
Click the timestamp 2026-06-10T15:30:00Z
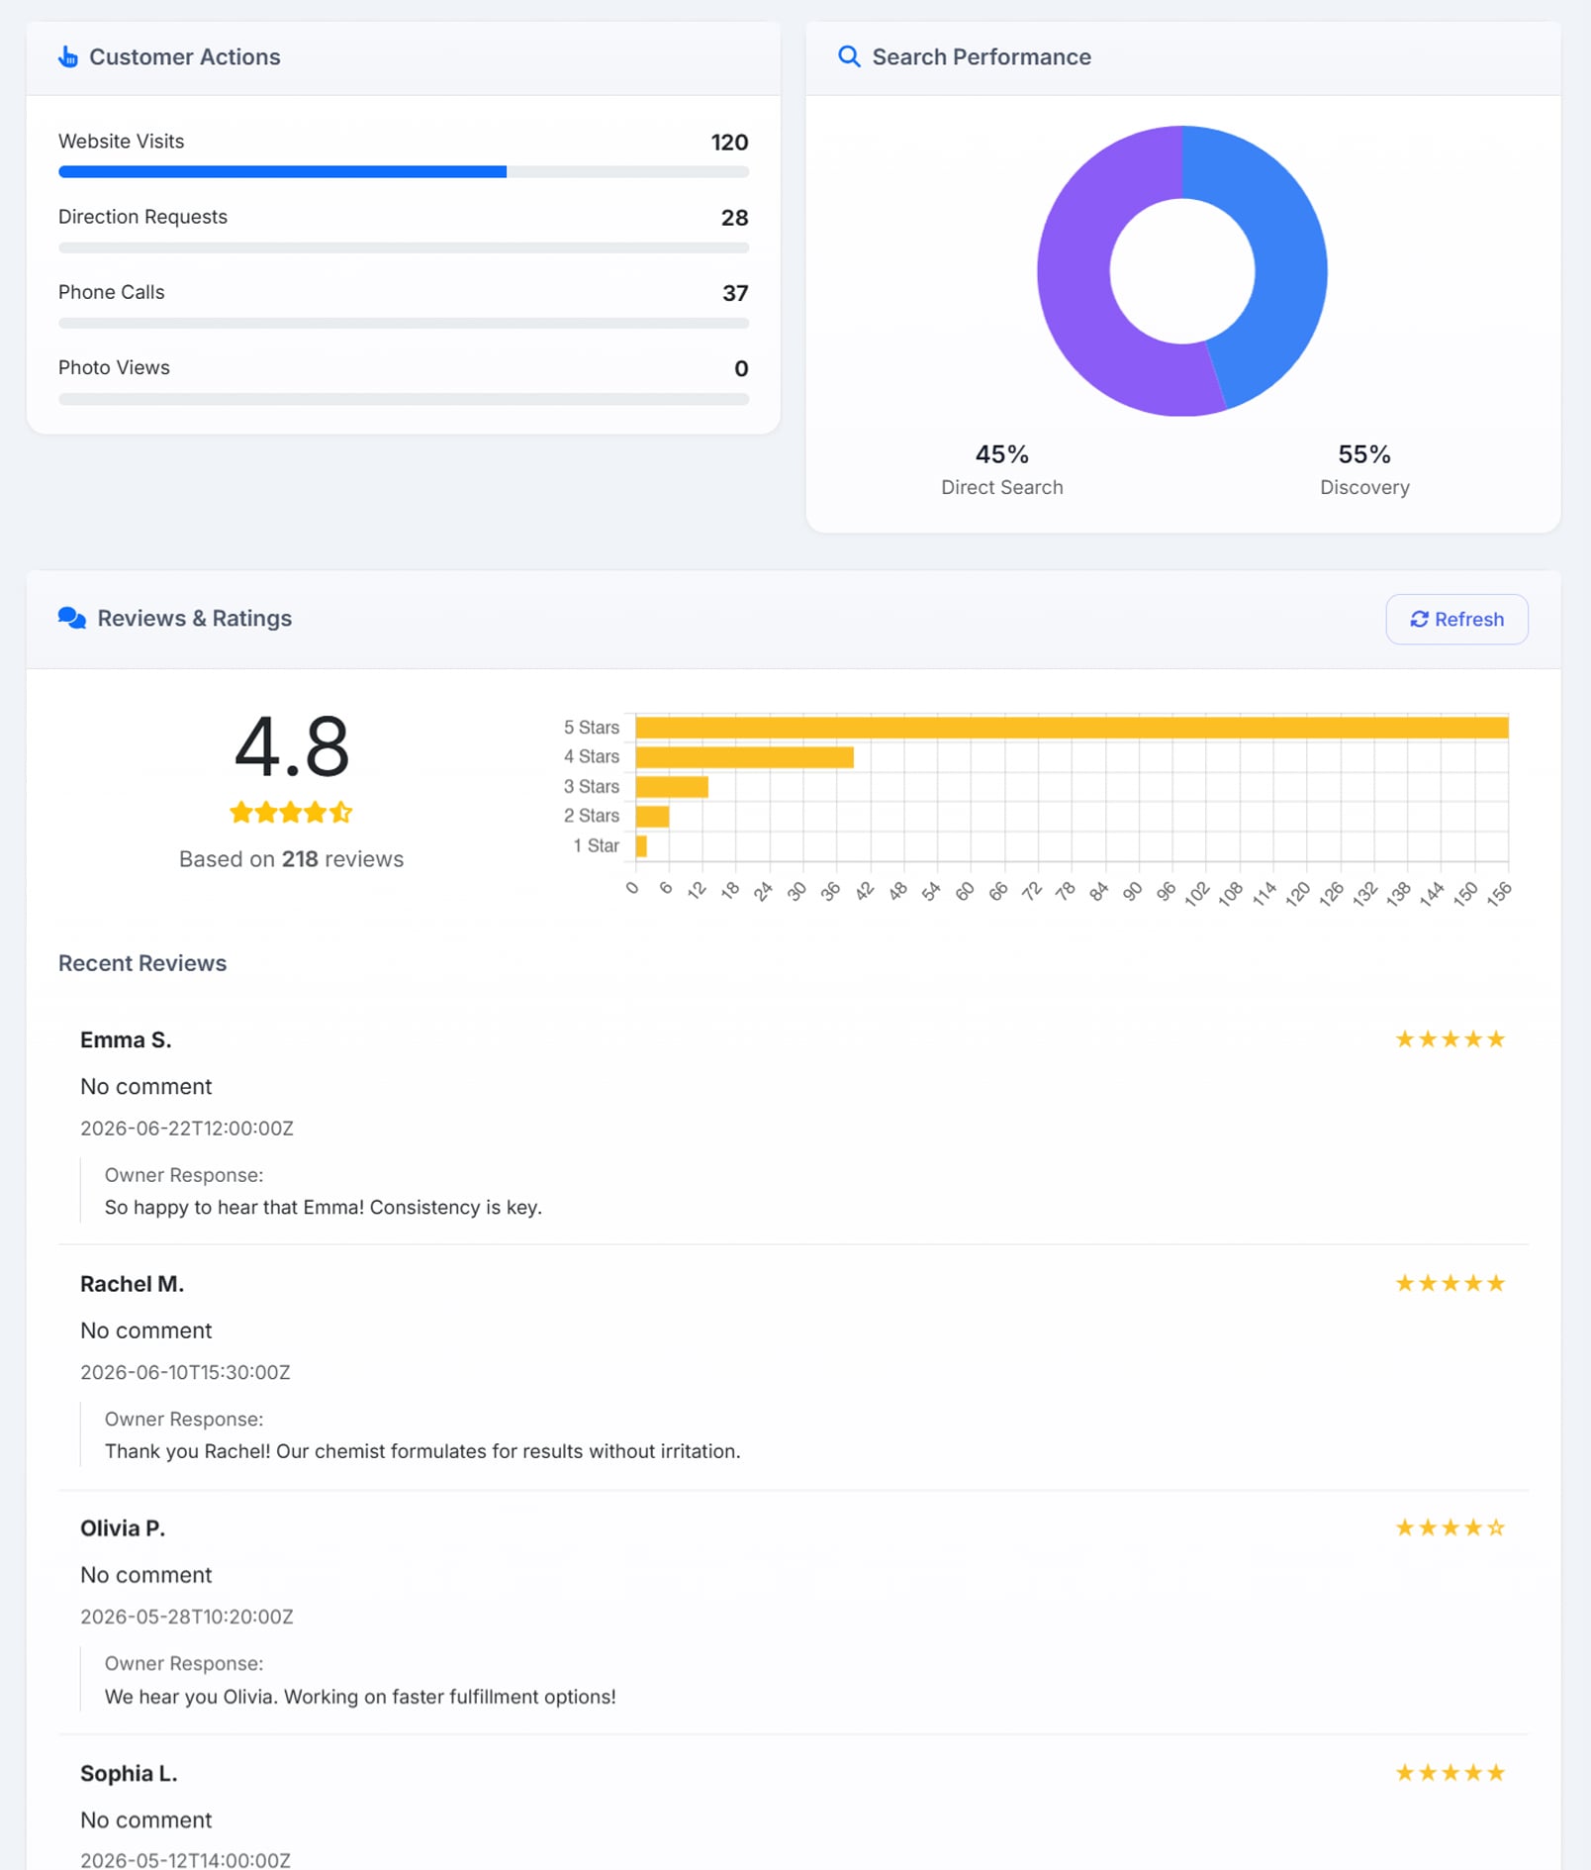click(x=185, y=1373)
